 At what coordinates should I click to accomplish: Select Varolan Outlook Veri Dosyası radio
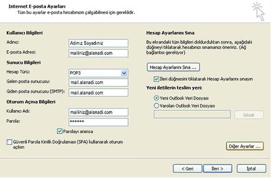(x=156, y=106)
